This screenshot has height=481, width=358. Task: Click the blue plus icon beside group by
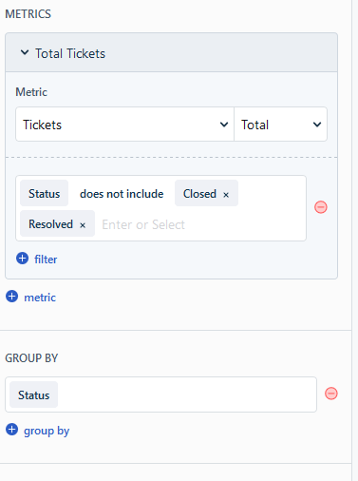(x=12, y=430)
